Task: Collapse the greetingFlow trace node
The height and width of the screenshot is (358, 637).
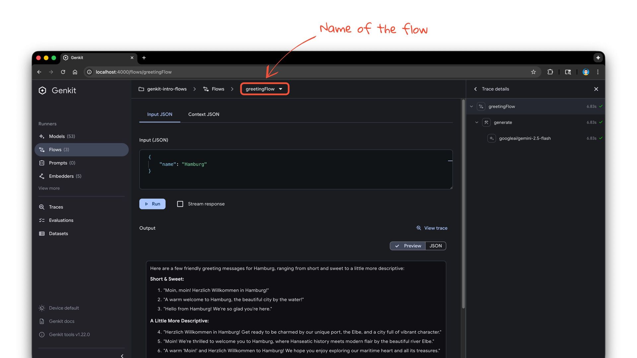Action: pyautogui.click(x=471, y=106)
